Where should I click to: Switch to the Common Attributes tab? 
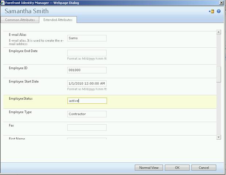point(20,20)
